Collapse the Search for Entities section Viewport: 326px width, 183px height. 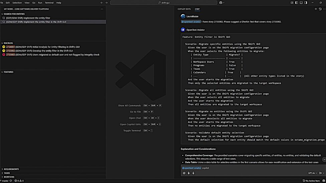click(x=14, y=14)
